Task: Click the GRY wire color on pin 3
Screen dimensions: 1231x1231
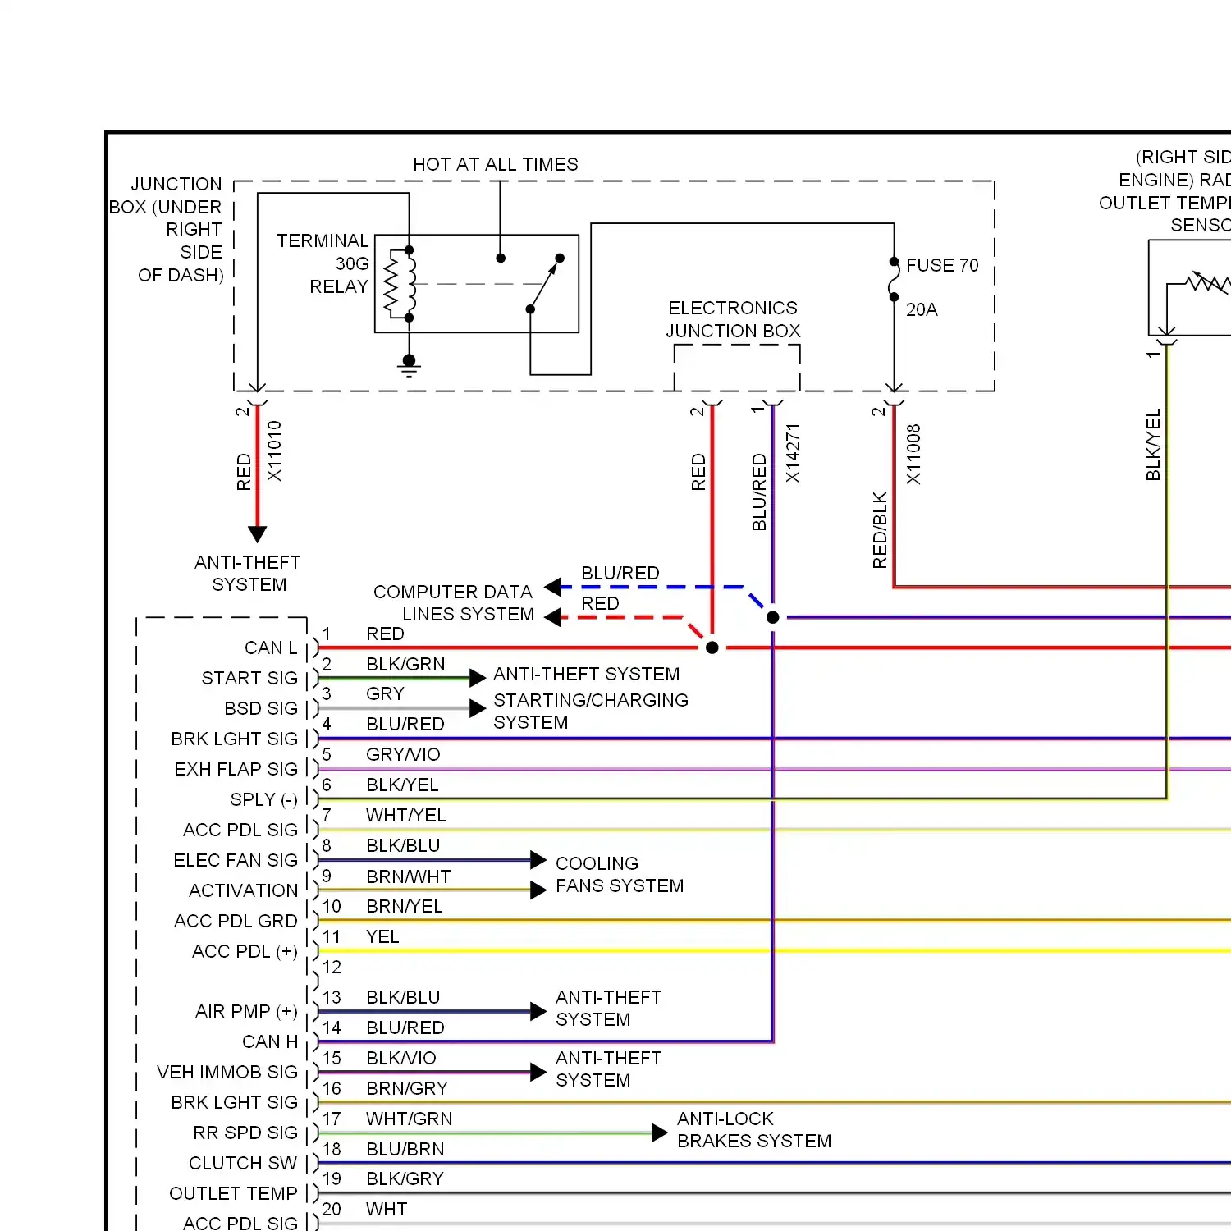Action: coord(385,693)
